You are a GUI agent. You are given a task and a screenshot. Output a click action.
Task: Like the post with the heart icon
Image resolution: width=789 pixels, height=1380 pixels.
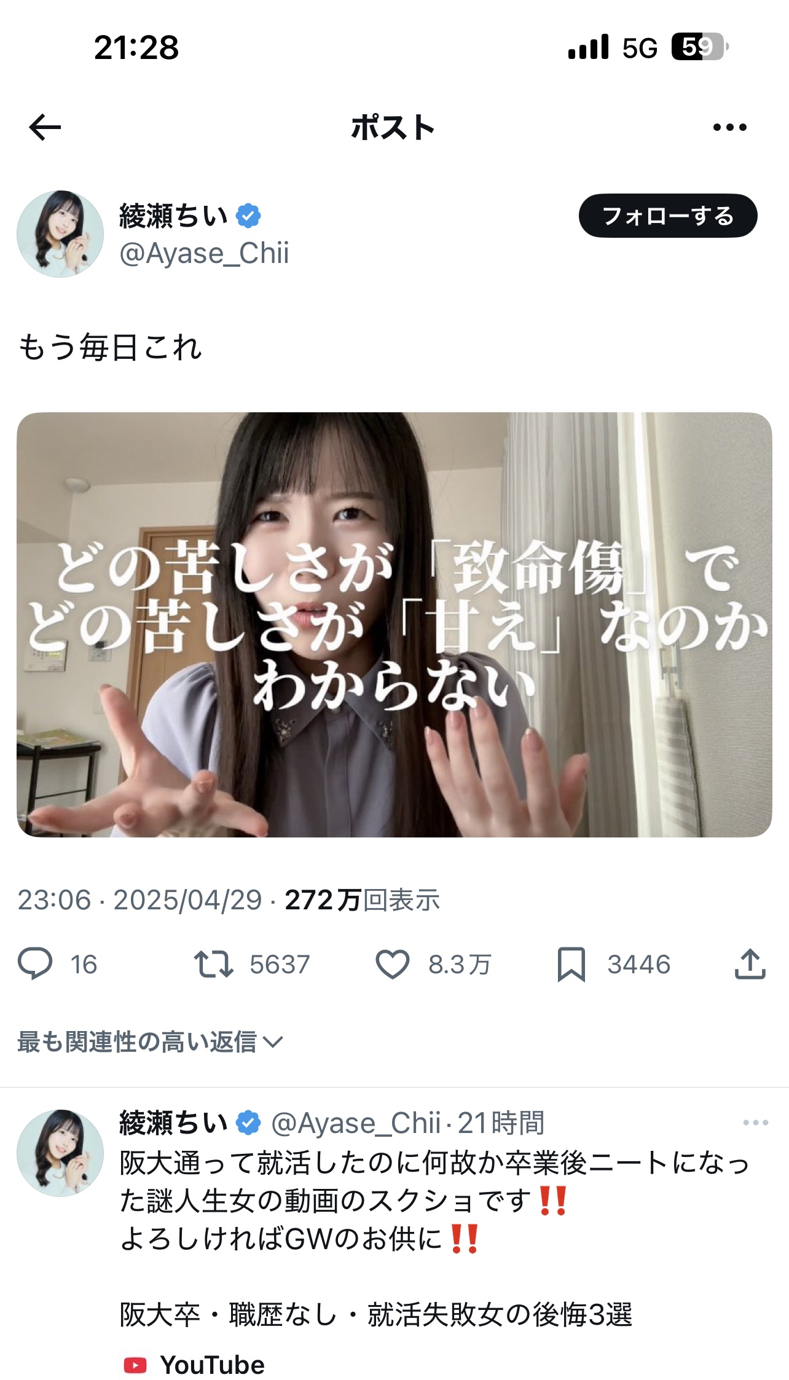pyautogui.click(x=392, y=963)
